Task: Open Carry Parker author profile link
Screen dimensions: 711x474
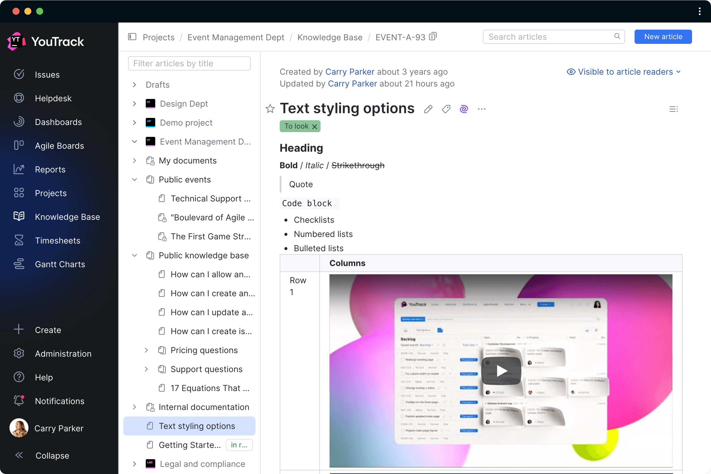Action: point(350,71)
